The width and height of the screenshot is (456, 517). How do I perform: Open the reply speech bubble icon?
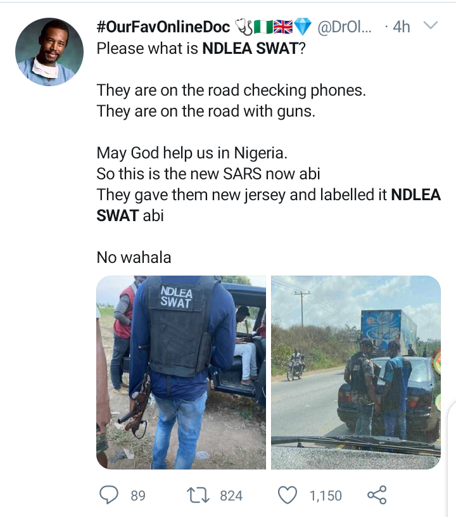pos(109,495)
